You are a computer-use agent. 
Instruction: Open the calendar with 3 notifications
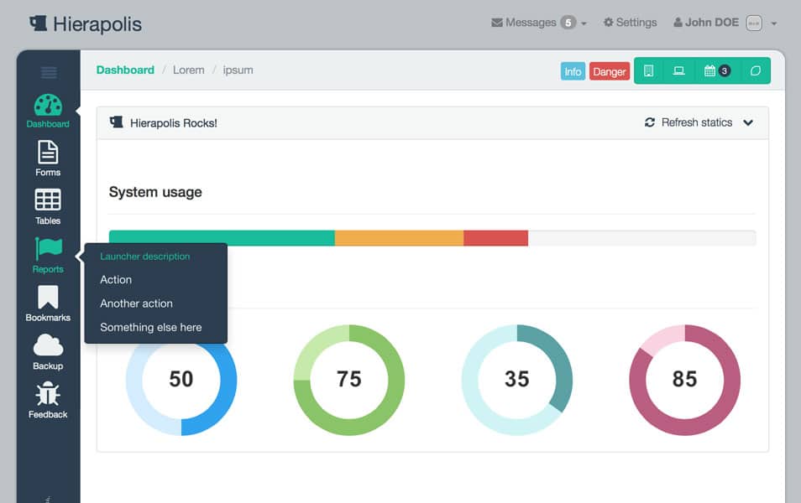[716, 70]
